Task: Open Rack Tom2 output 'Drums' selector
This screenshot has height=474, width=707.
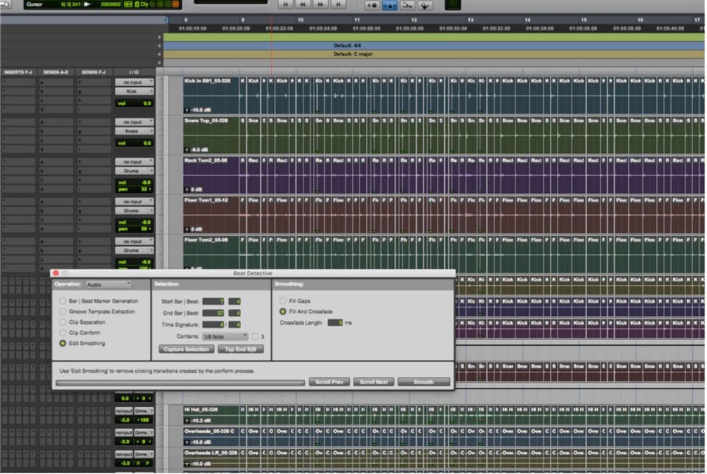Action: pos(134,171)
